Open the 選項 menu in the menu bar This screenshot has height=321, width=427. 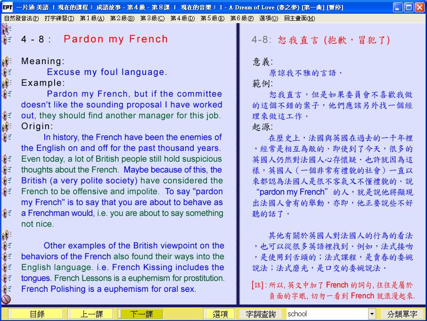269,18
